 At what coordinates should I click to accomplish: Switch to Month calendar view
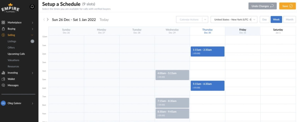tap(289, 19)
